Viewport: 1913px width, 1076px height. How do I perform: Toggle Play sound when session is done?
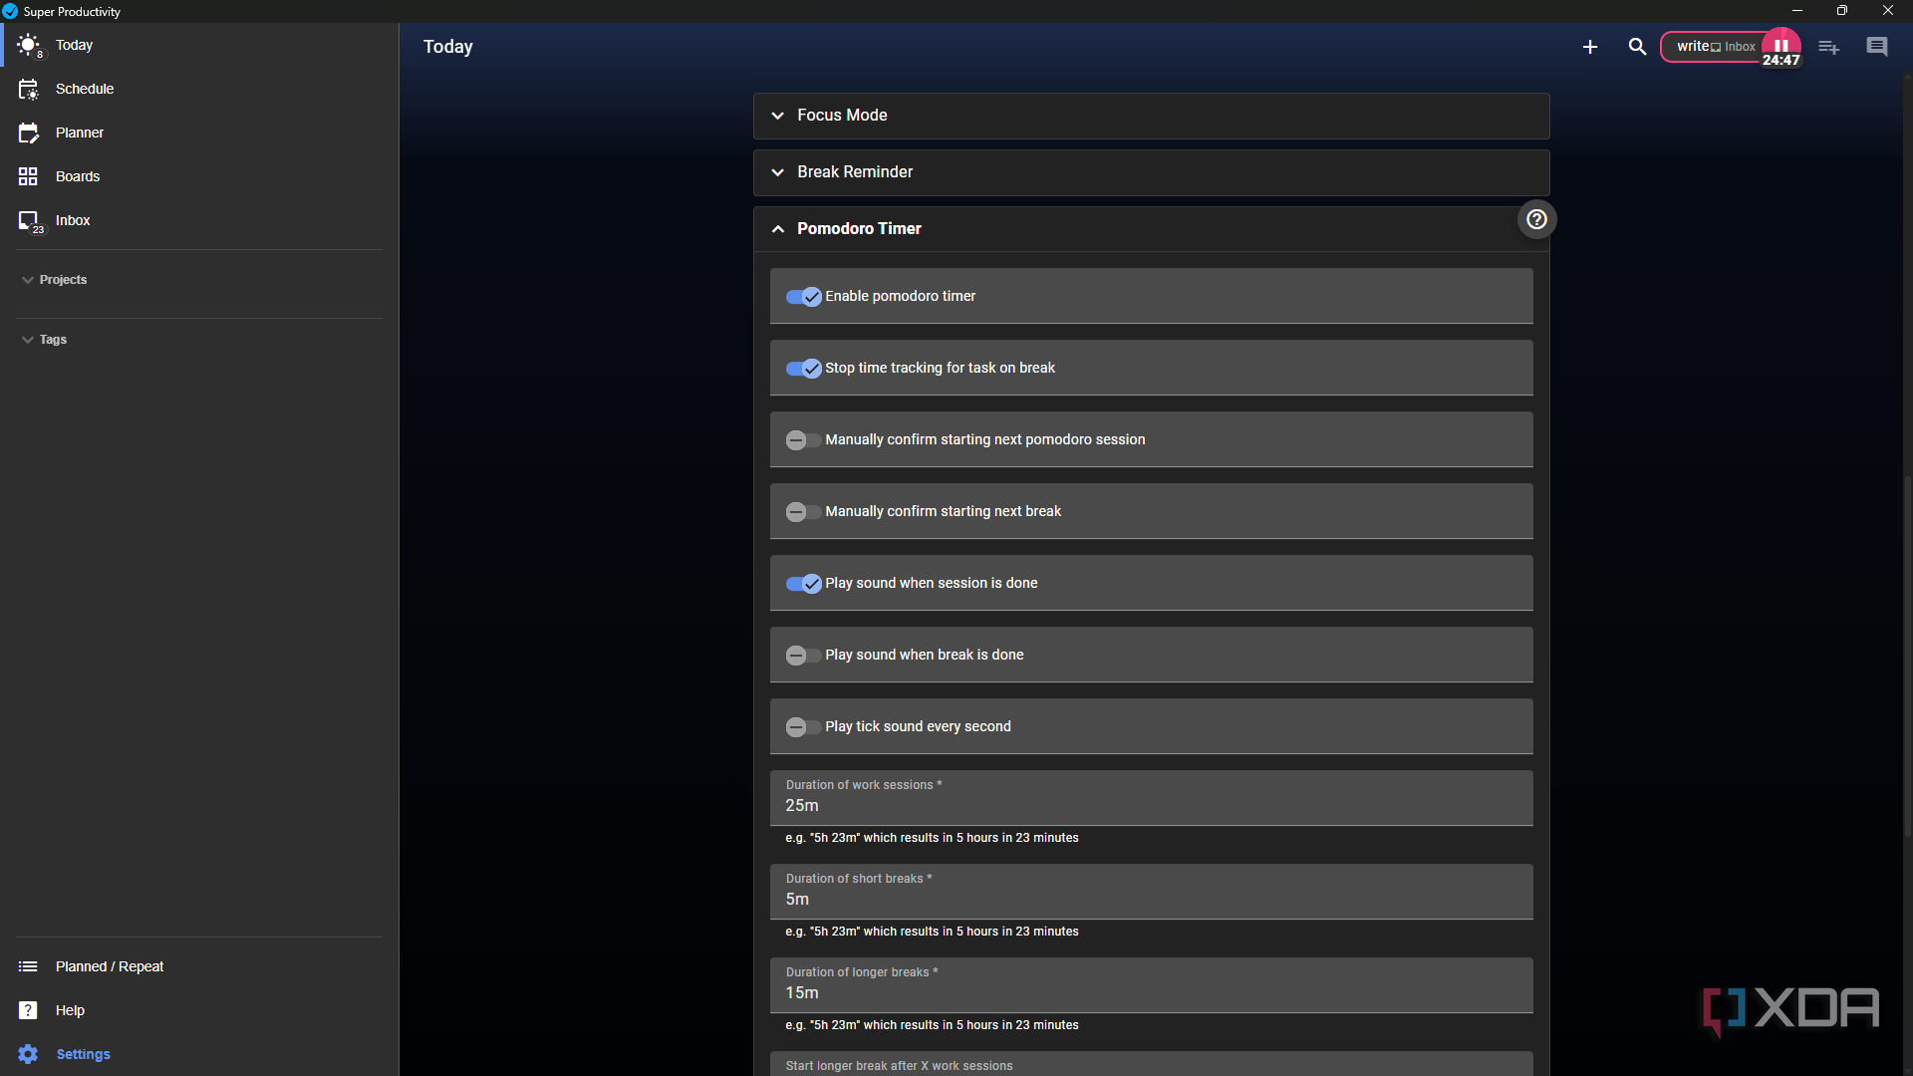pos(803,583)
